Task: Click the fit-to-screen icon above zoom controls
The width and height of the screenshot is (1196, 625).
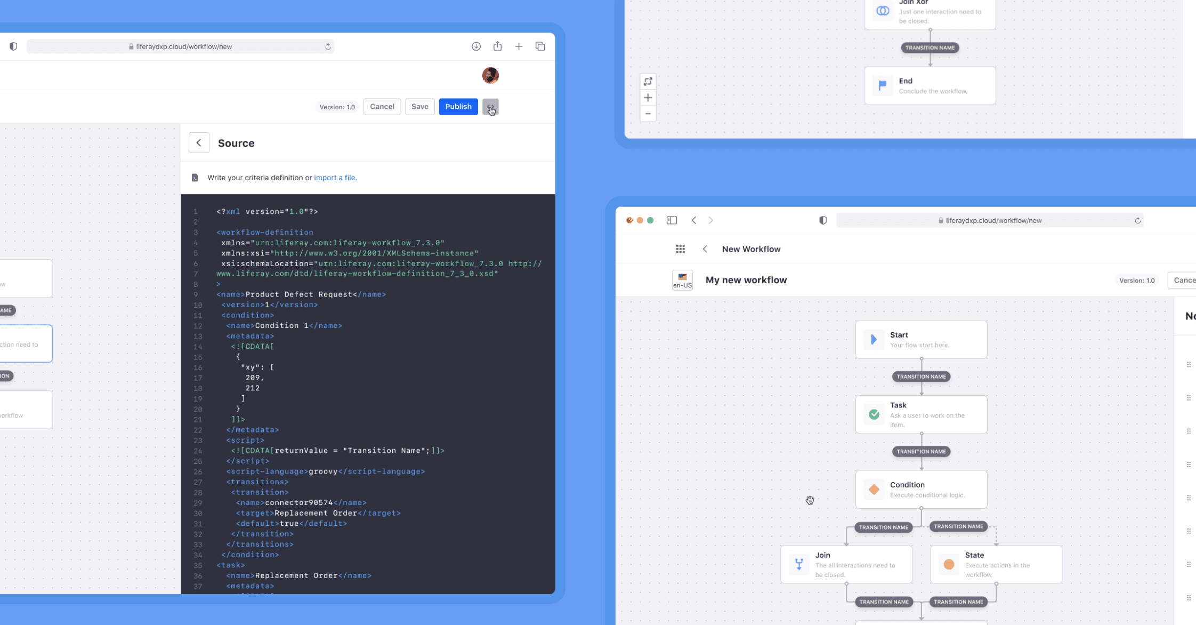Action: tap(648, 82)
